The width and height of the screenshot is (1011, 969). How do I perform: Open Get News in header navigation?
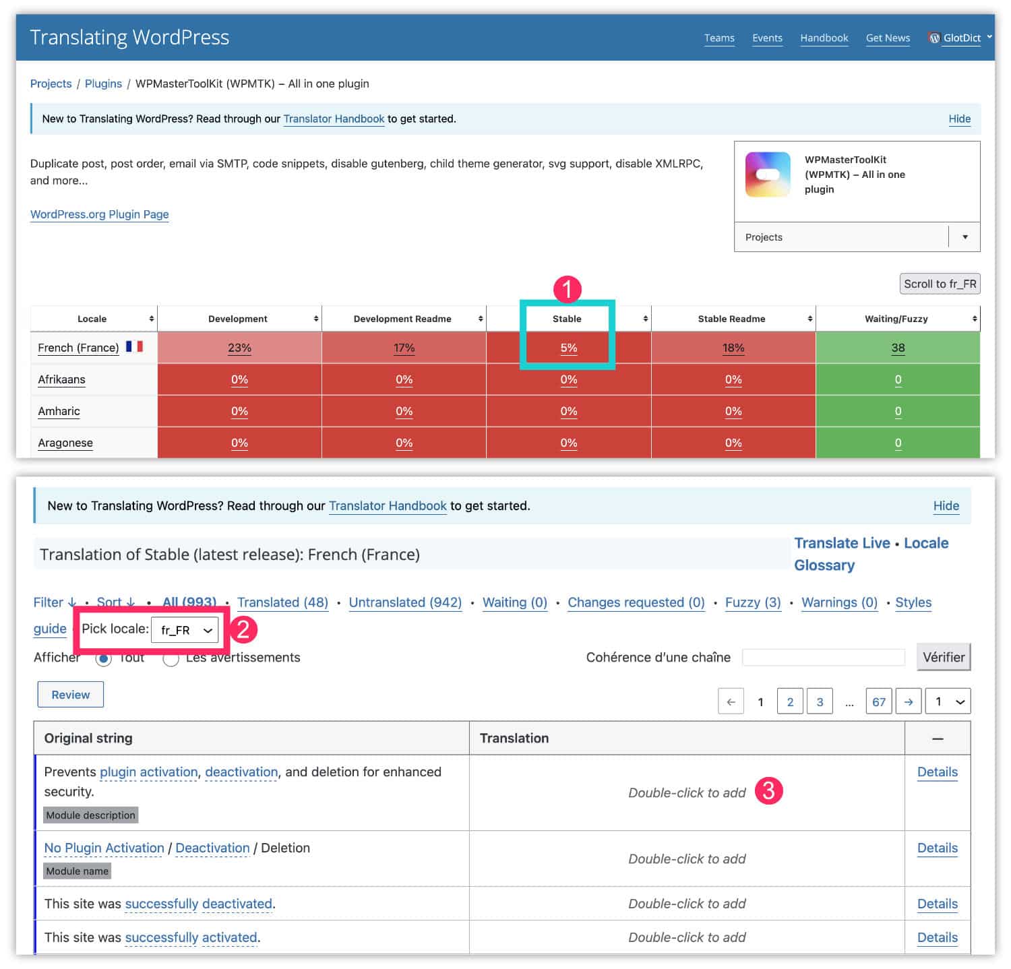click(x=888, y=38)
